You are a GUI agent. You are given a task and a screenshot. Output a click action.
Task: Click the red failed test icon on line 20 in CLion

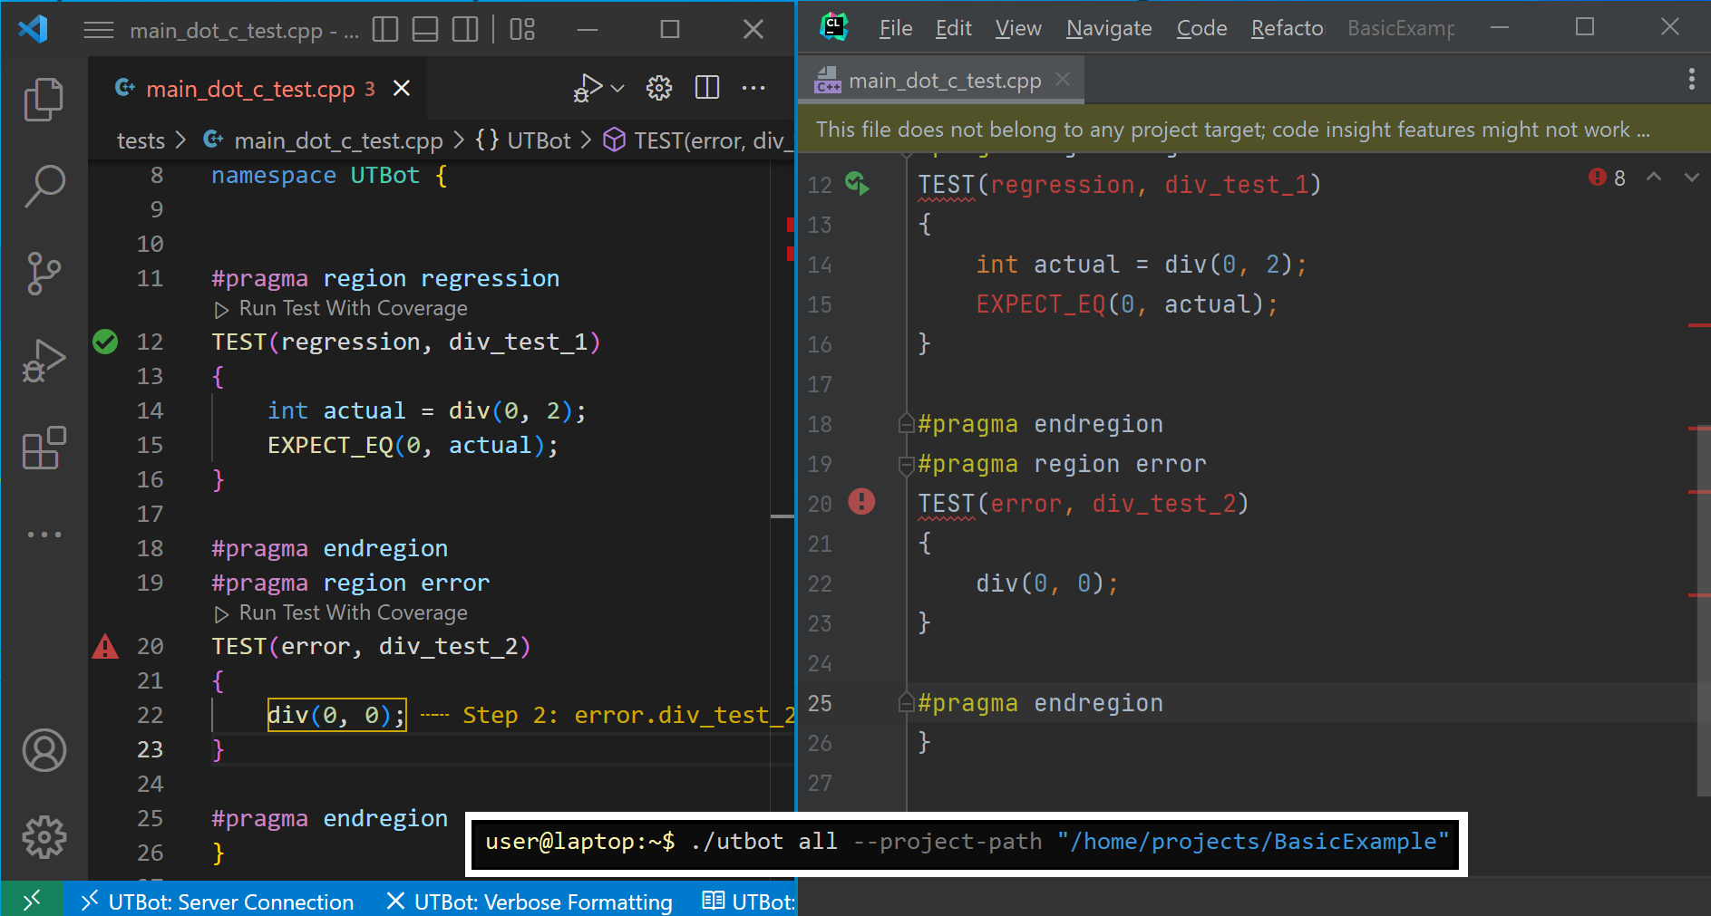(861, 501)
